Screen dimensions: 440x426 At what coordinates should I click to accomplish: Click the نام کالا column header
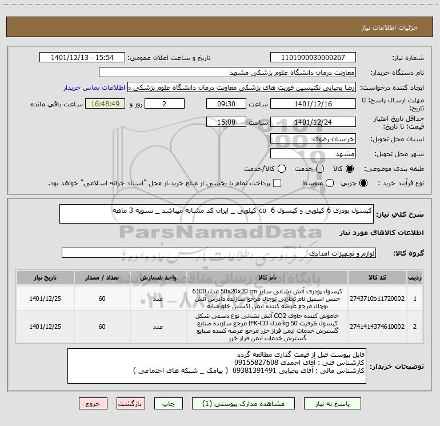point(267,278)
